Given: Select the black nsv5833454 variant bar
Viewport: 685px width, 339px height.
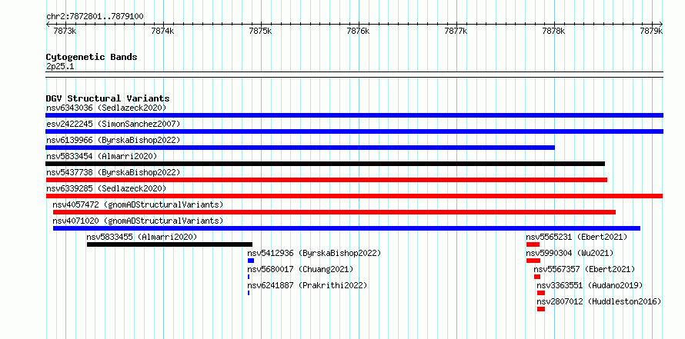Looking at the screenshot, I should click(x=325, y=164).
